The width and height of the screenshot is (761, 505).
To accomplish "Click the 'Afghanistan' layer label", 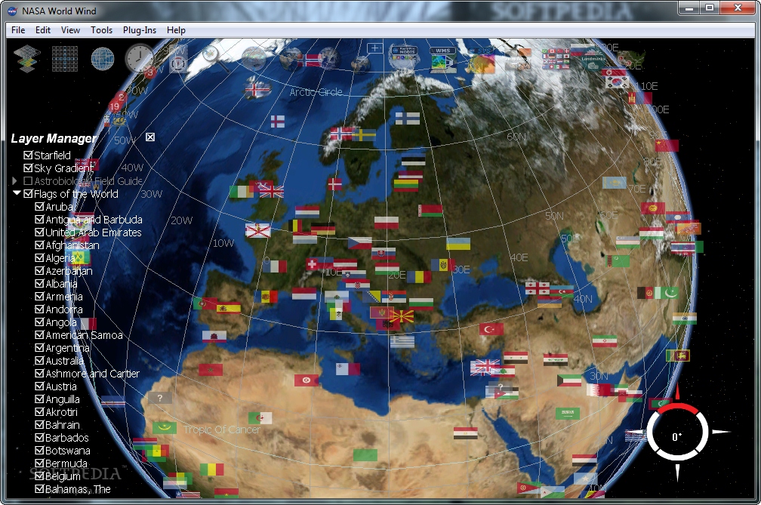I will tap(72, 245).
